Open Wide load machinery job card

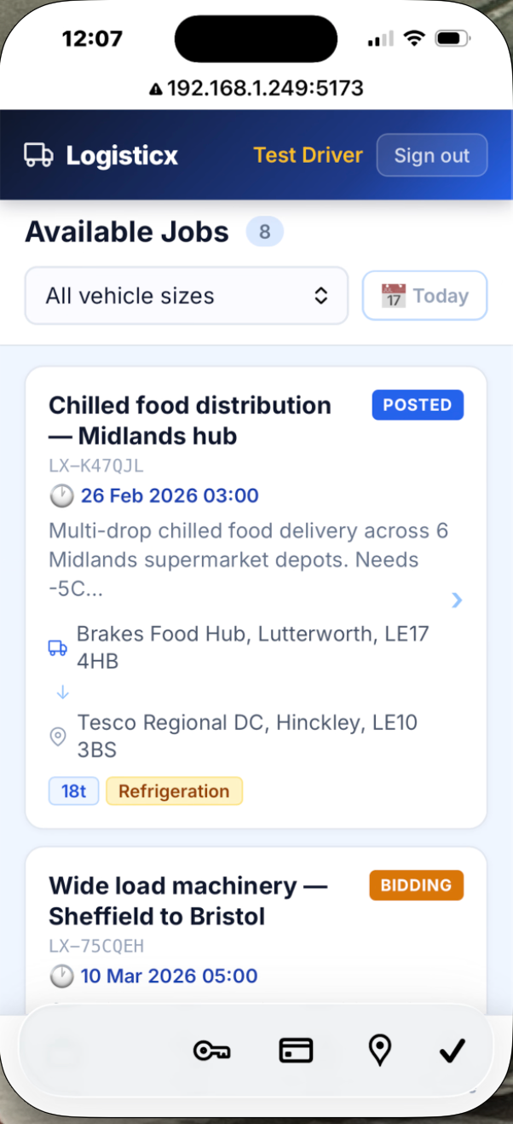point(187,901)
